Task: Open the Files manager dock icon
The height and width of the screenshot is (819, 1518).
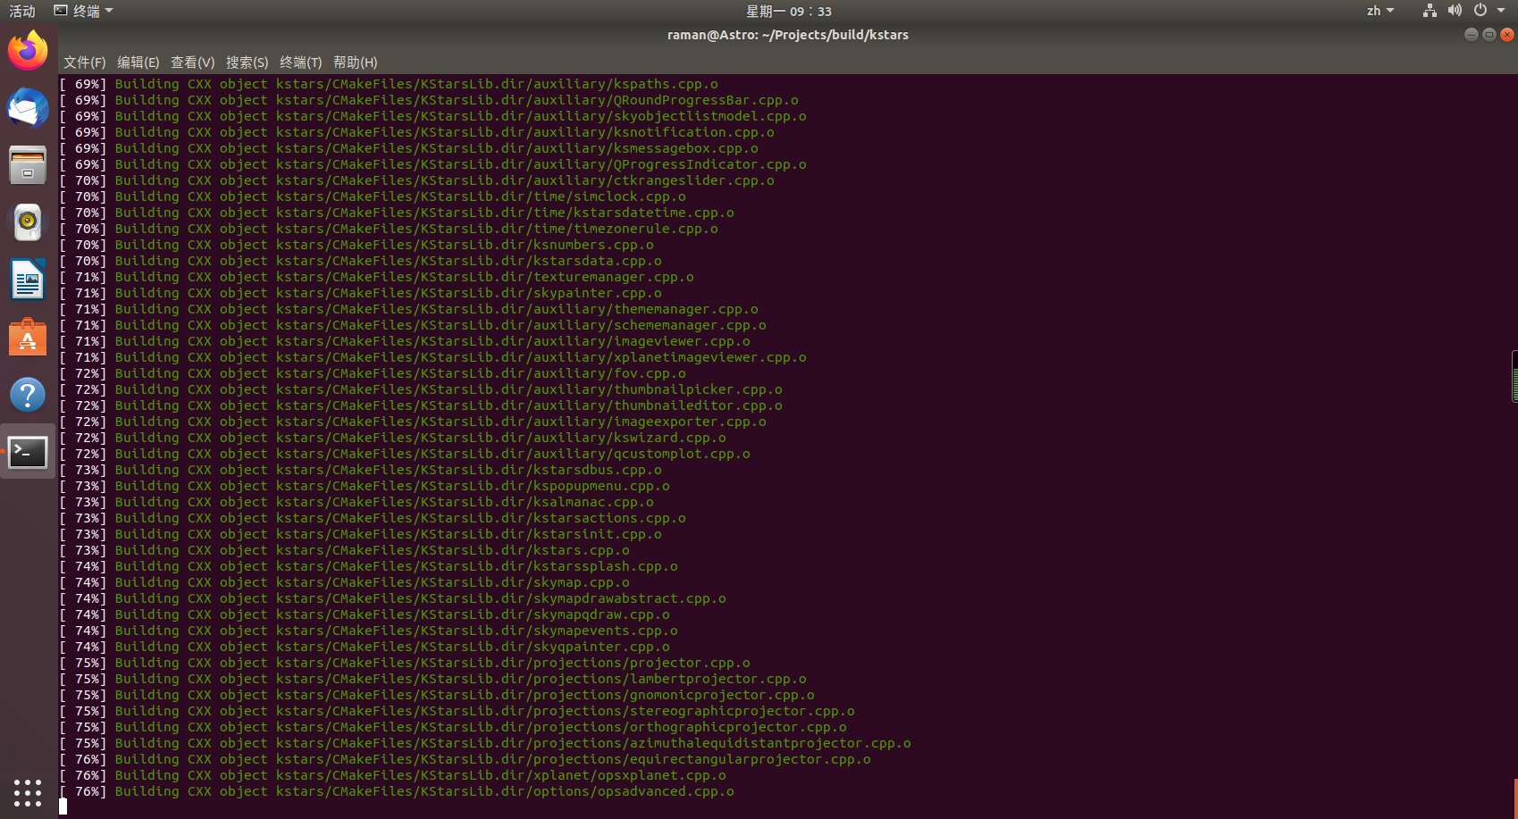Action: (28, 165)
